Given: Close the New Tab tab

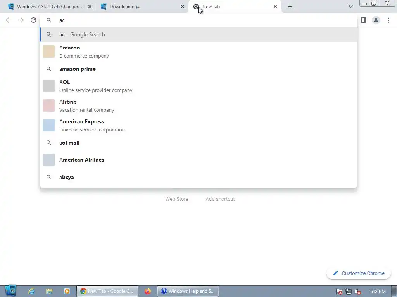Looking at the screenshot, I should (x=275, y=7).
